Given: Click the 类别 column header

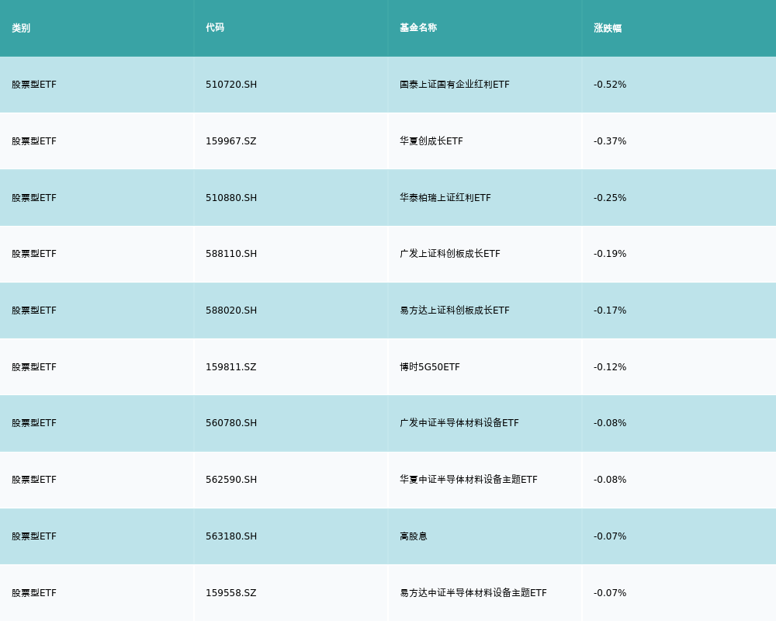Looking at the screenshot, I should [x=21, y=28].
